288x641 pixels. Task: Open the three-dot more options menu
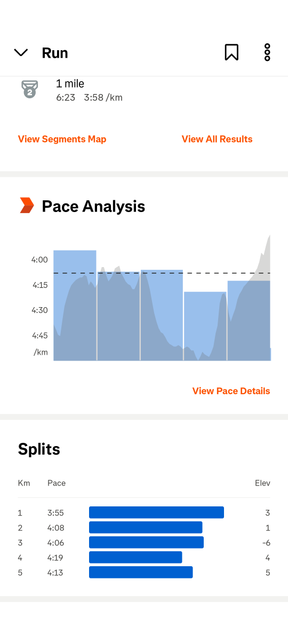[267, 52]
